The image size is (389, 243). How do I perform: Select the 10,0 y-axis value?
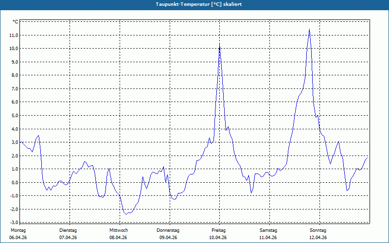(x=14, y=49)
